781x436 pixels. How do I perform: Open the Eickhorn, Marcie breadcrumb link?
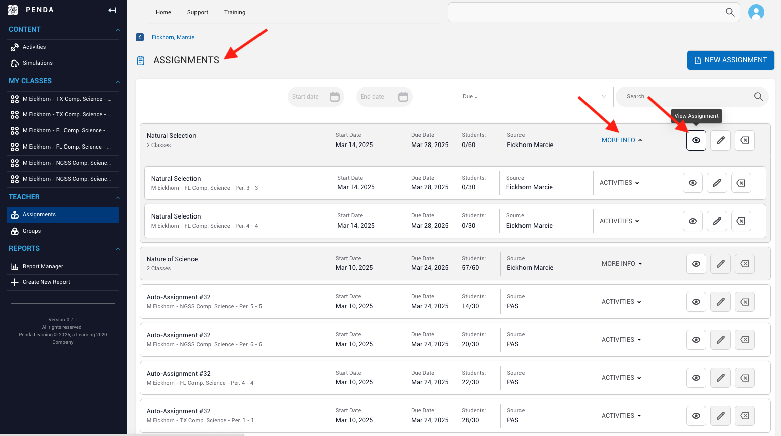point(173,37)
